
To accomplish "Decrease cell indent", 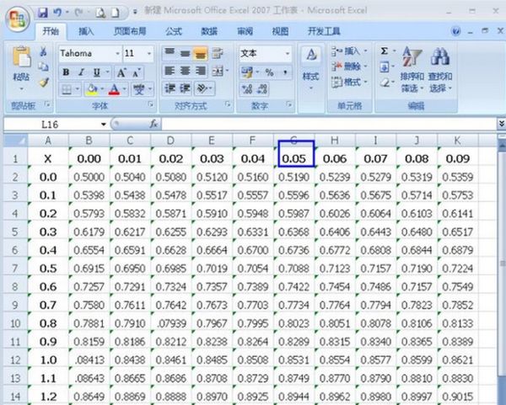I will tap(170, 88).
